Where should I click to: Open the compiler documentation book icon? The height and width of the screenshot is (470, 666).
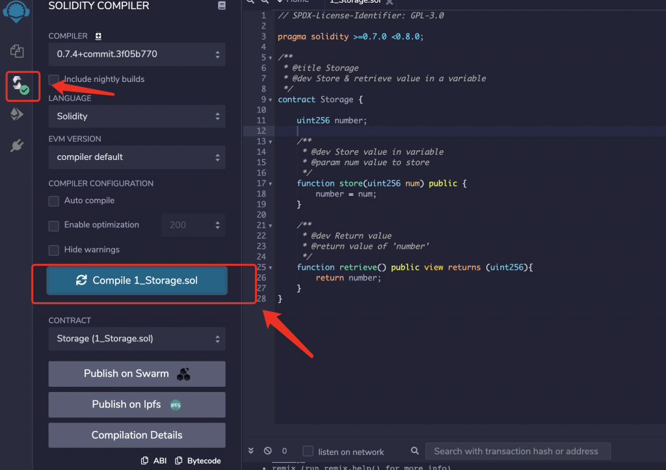point(222,5)
